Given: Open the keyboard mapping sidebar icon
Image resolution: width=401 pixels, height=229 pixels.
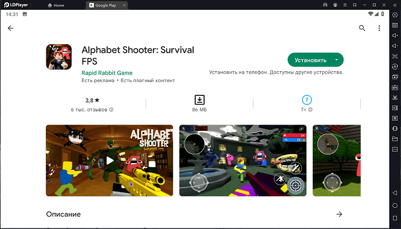Looking at the screenshot, I should pos(395,25).
